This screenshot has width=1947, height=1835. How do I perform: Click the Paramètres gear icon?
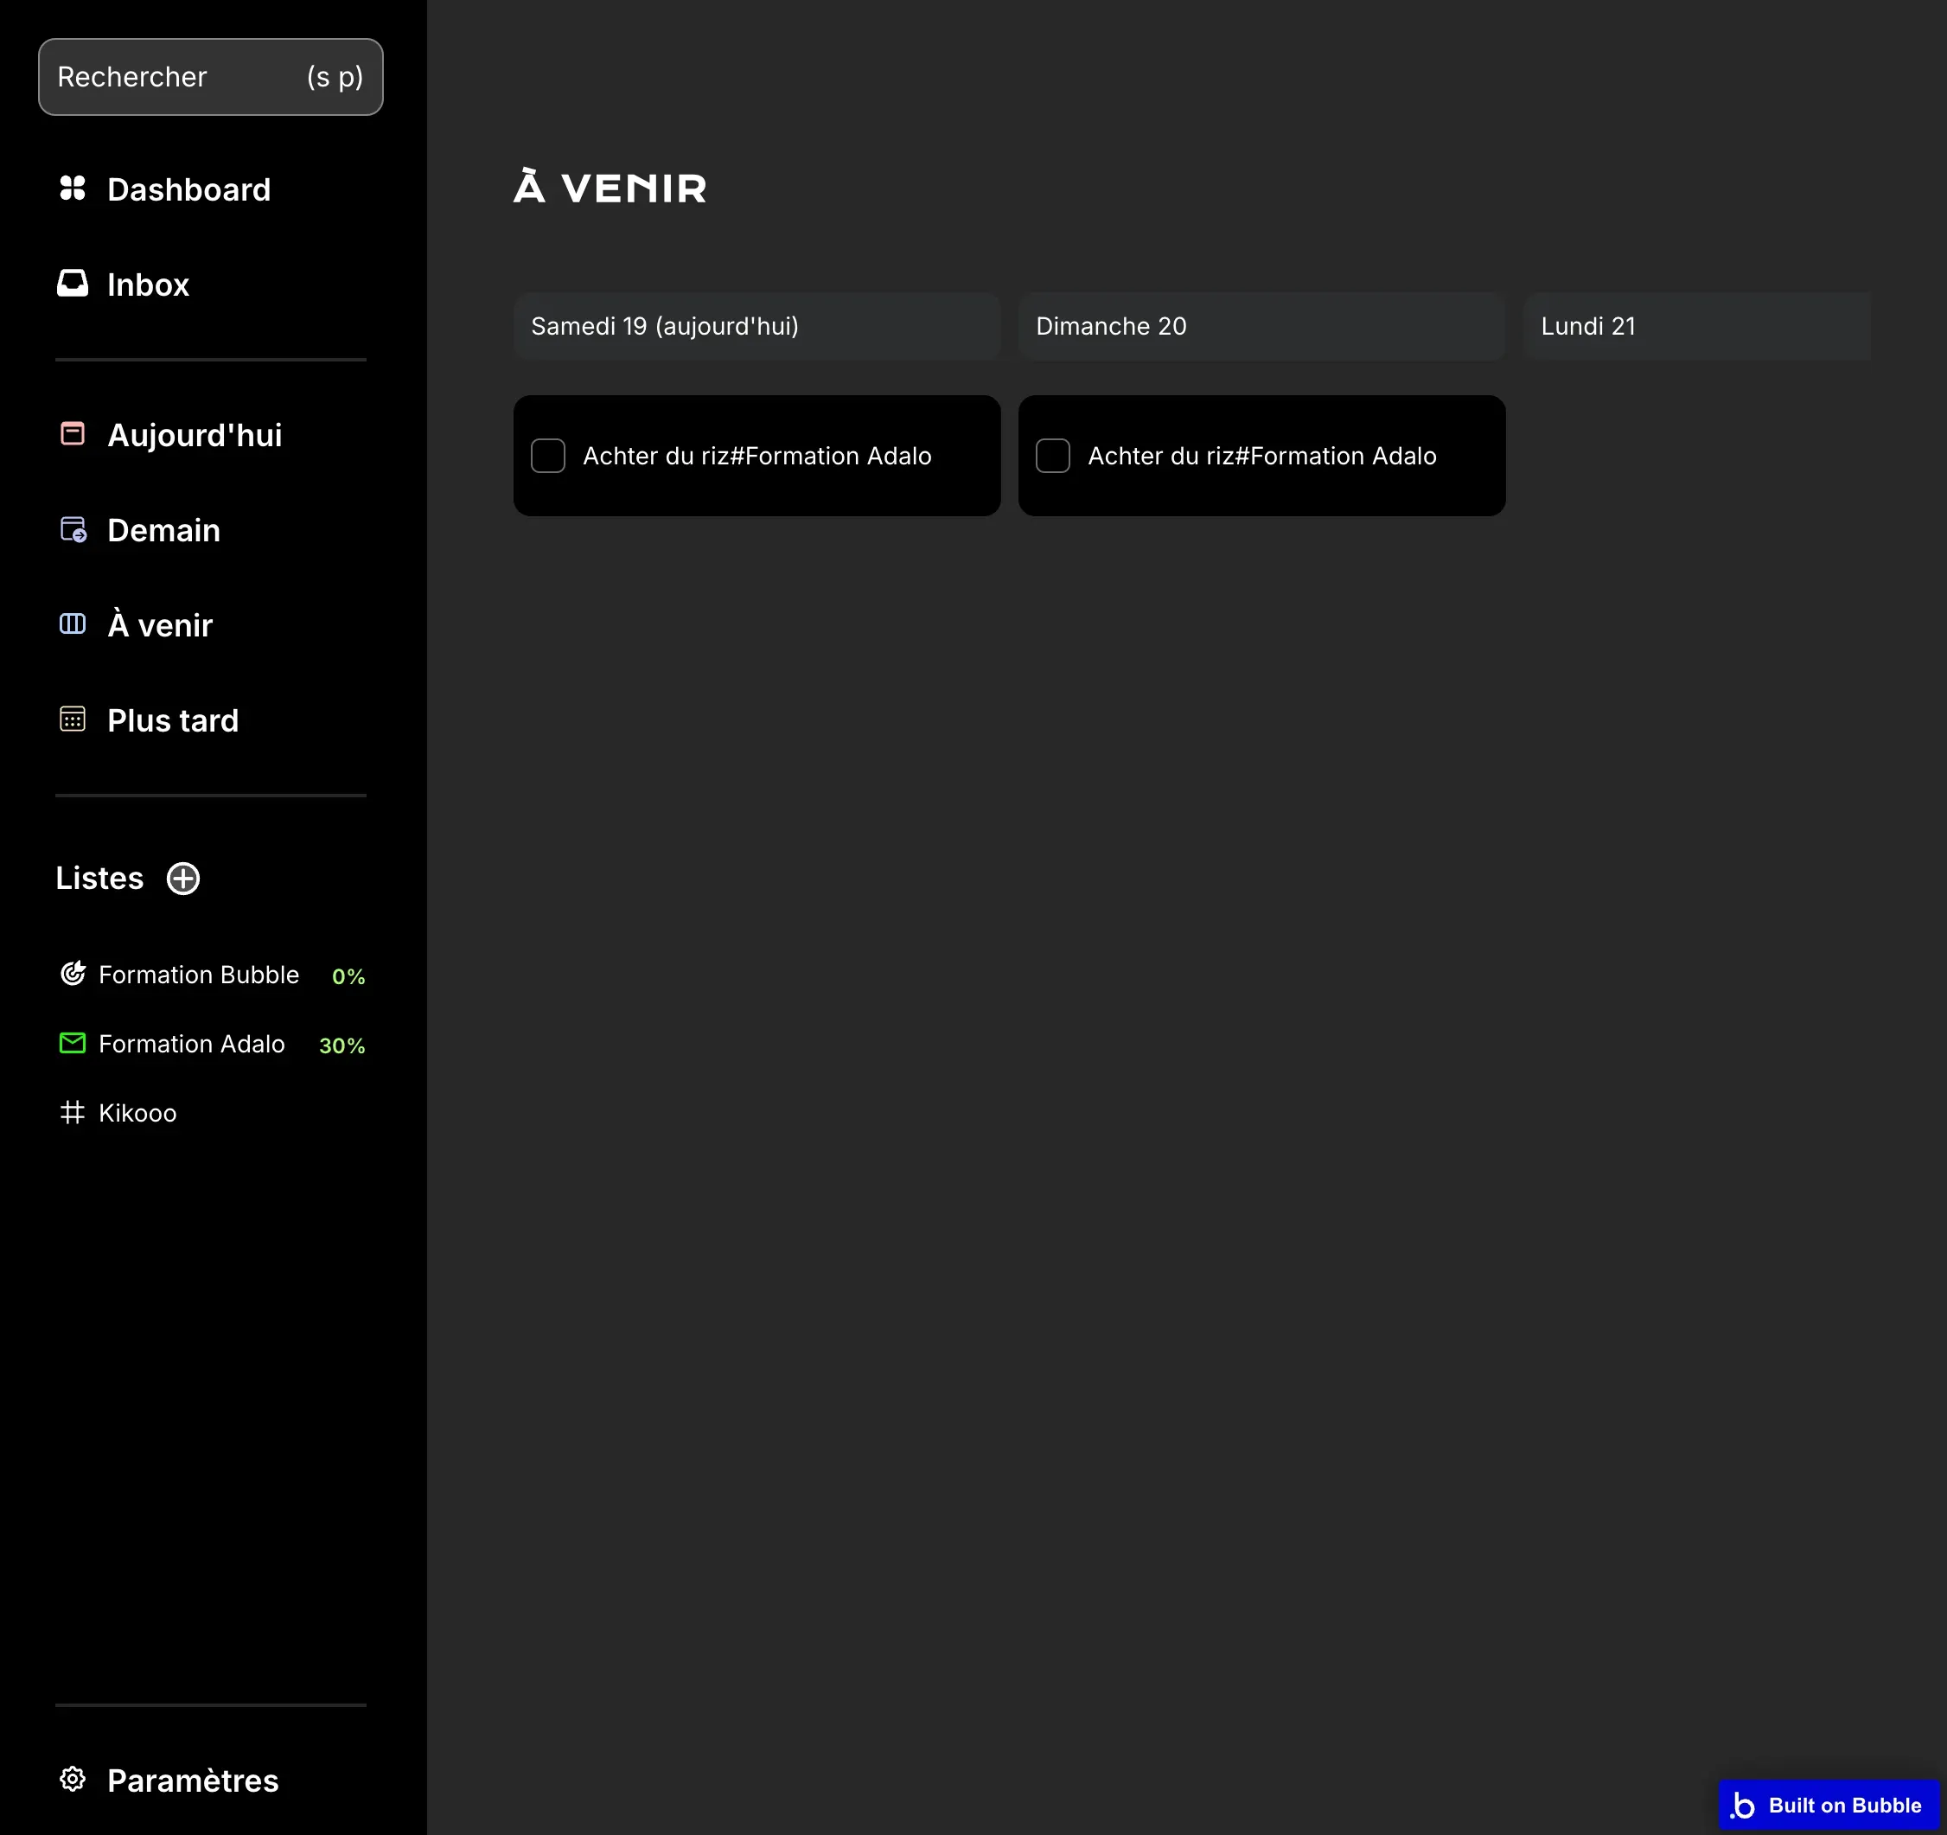pyautogui.click(x=73, y=1779)
